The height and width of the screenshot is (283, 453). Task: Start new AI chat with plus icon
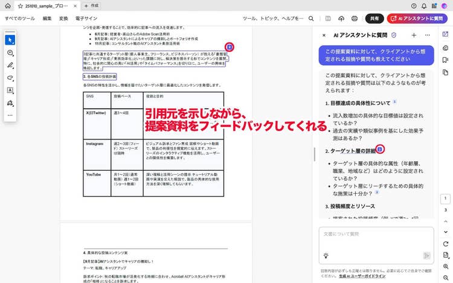click(x=414, y=36)
